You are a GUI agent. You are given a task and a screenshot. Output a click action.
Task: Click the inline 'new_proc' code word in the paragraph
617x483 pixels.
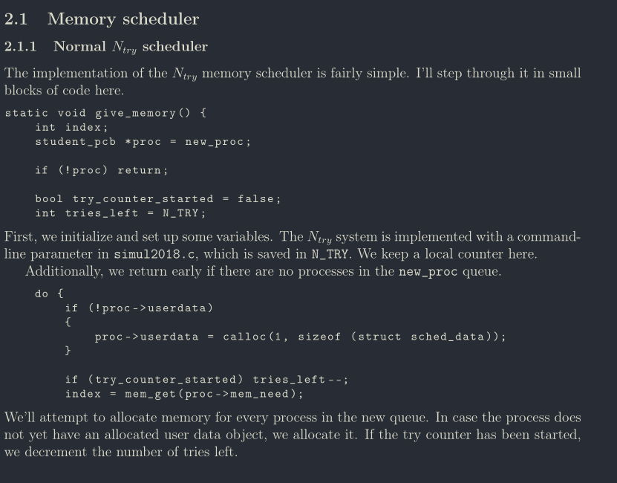click(x=428, y=271)
